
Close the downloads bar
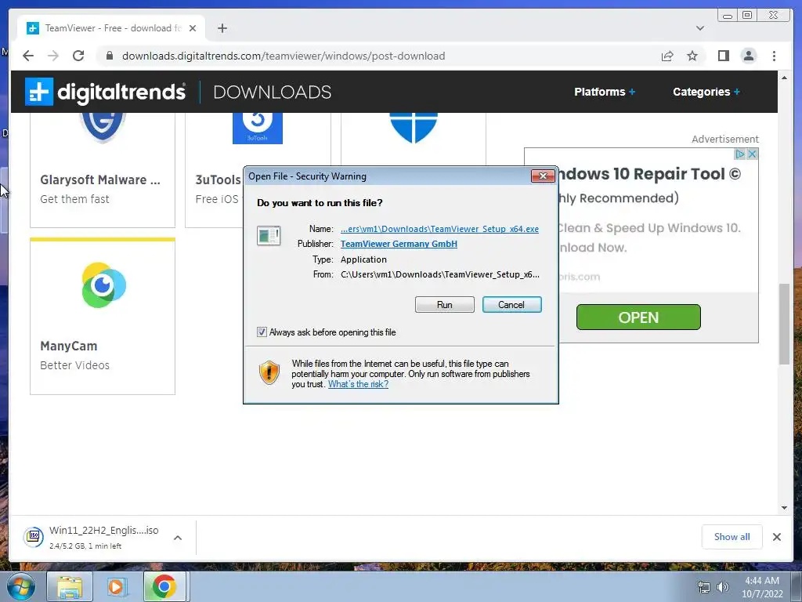[776, 536]
